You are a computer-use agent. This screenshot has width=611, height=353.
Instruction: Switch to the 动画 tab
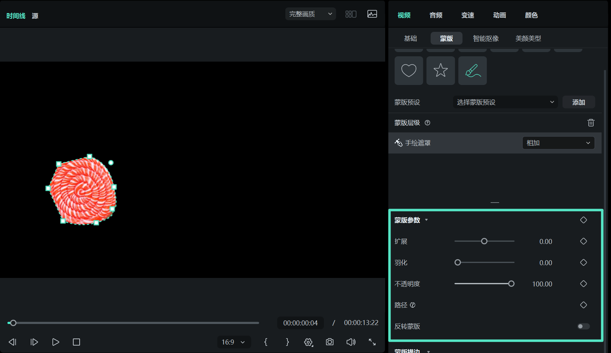point(499,15)
